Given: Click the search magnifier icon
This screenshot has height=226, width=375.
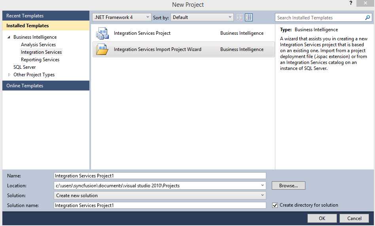Looking at the screenshot, I should pyautogui.click(x=367, y=17).
